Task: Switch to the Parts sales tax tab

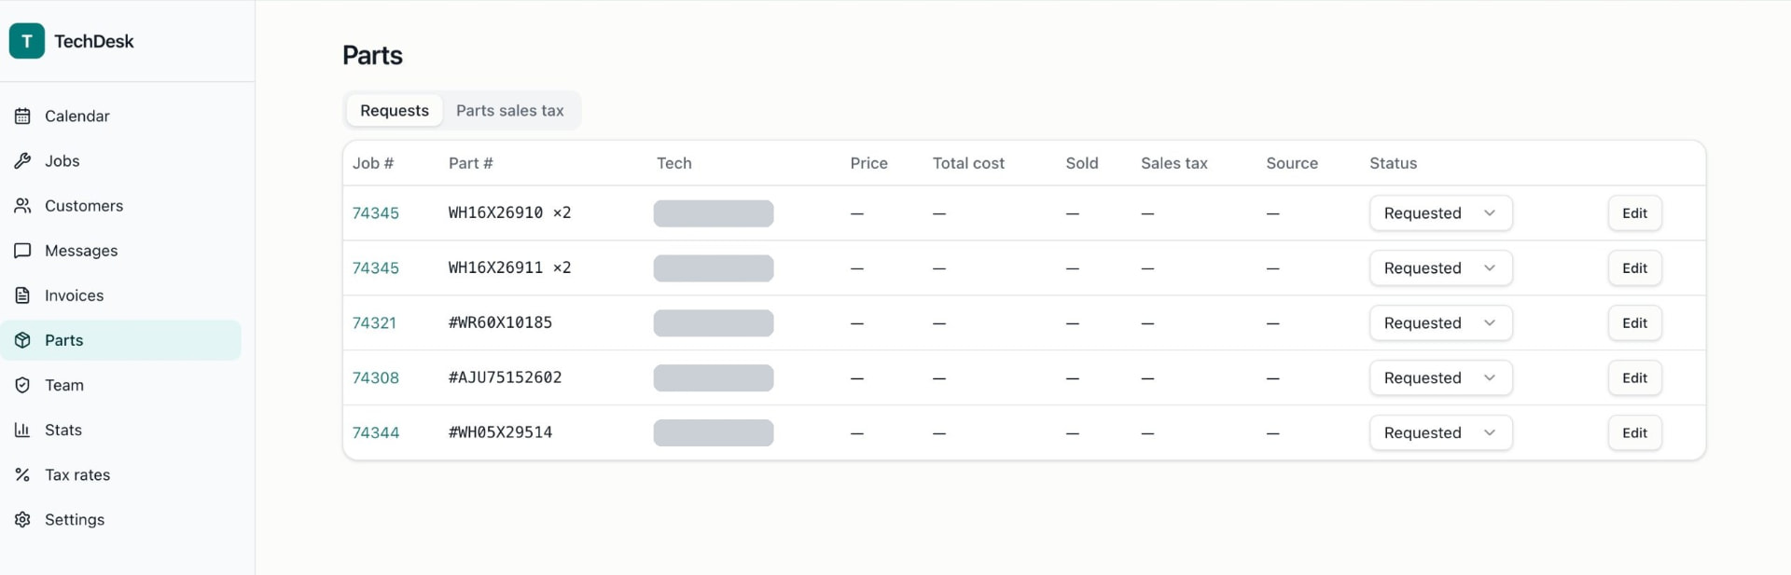Action: click(x=510, y=111)
